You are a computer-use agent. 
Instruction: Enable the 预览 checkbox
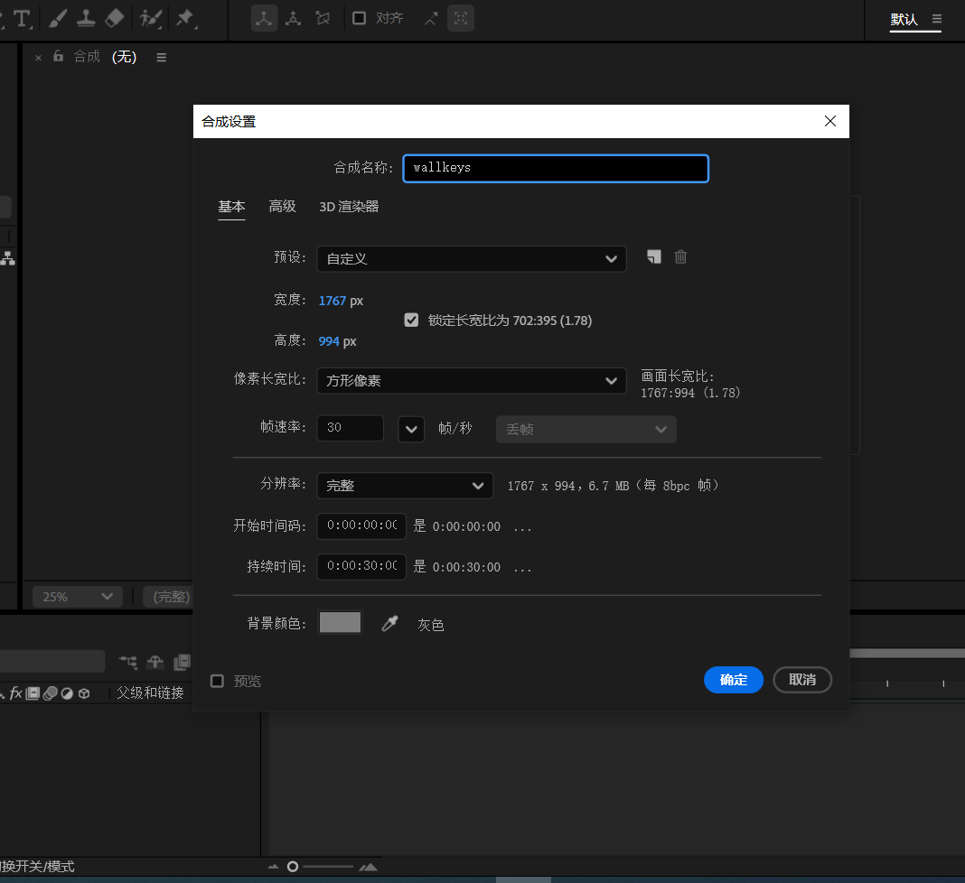pos(218,681)
